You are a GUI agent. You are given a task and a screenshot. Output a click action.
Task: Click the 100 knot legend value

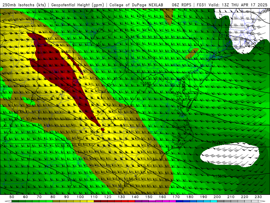[80, 197]
